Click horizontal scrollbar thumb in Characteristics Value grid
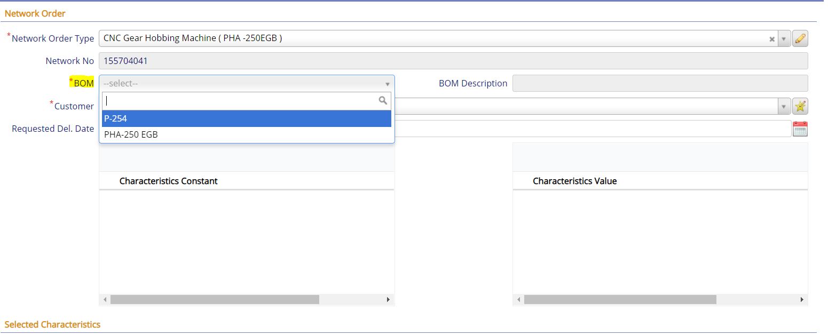 click(x=620, y=300)
